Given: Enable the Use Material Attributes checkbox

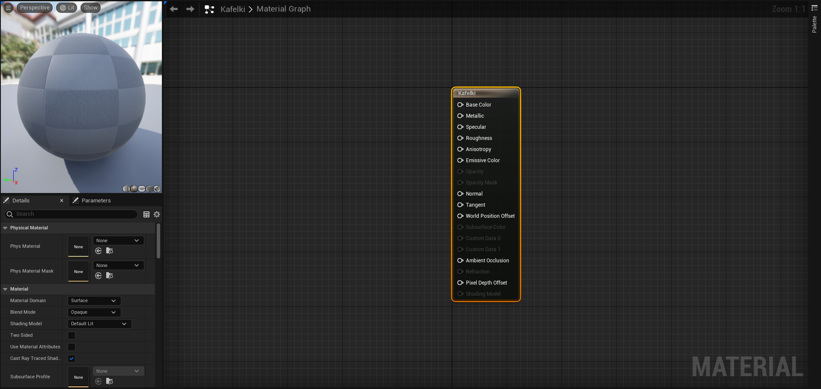Looking at the screenshot, I should pos(71,347).
